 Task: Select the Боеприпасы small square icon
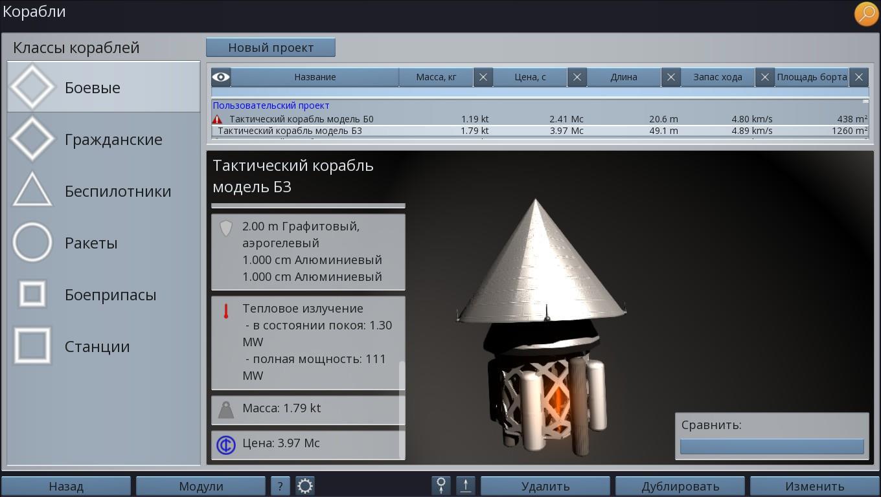tap(32, 294)
